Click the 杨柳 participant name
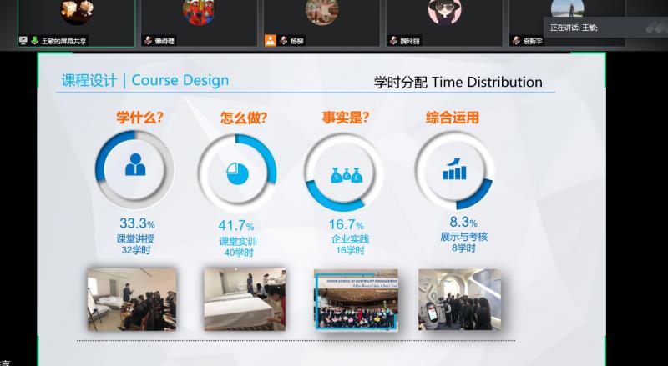Image resolution: width=668 pixels, height=366 pixels. click(297, 41)
